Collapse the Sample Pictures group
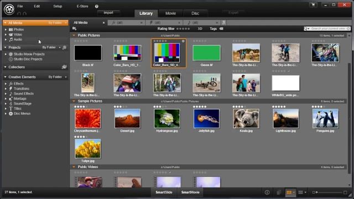The image size is (354, 199). click(74, 101)
